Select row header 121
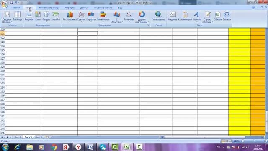The image size is (268, 151). [x=3, y=34]
